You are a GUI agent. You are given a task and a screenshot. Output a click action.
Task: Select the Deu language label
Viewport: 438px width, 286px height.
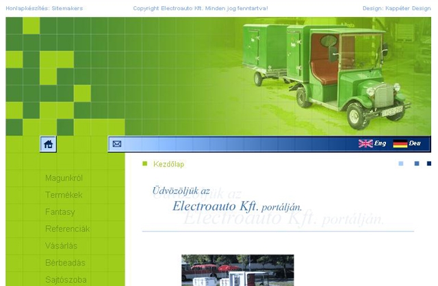[x=415, y=143]
